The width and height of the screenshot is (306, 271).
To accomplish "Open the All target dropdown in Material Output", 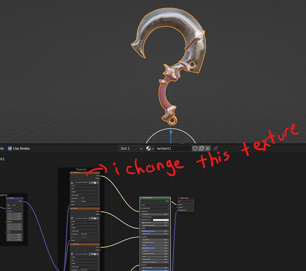I will coord(186,201).
